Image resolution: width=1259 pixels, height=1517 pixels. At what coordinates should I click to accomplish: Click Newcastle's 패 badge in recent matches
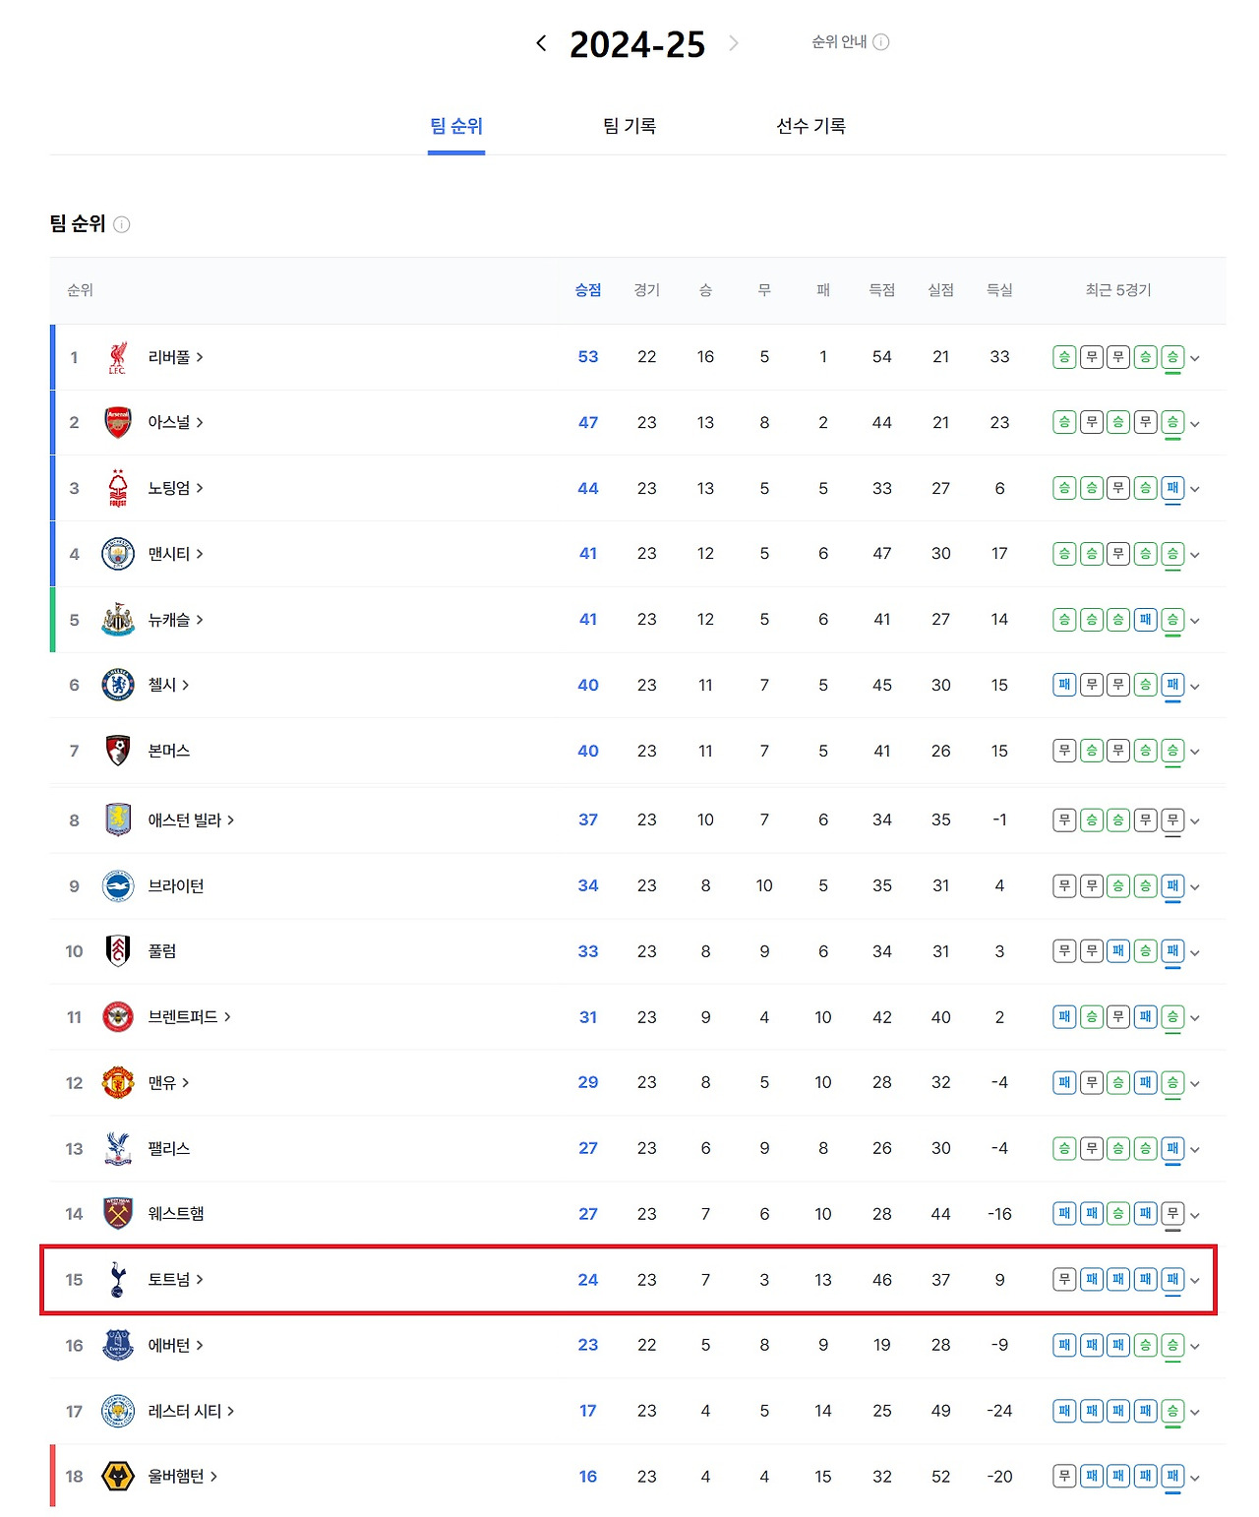click(x=1145, y=619)
